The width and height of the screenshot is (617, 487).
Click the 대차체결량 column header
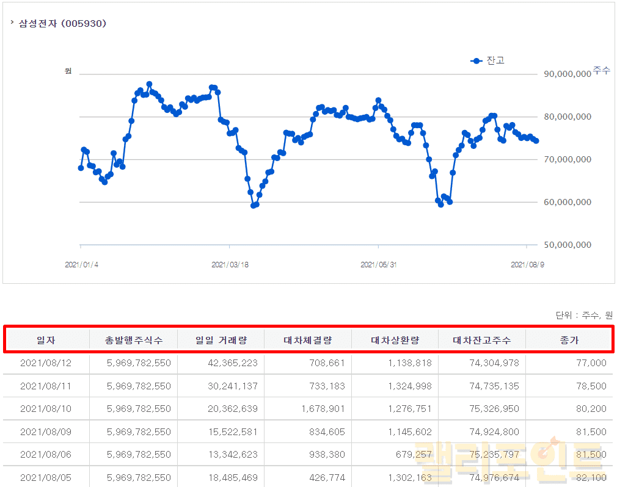click(x=308, y=340)
